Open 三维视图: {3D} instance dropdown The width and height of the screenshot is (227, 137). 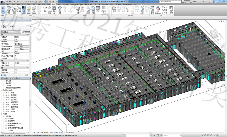[11, 32]
